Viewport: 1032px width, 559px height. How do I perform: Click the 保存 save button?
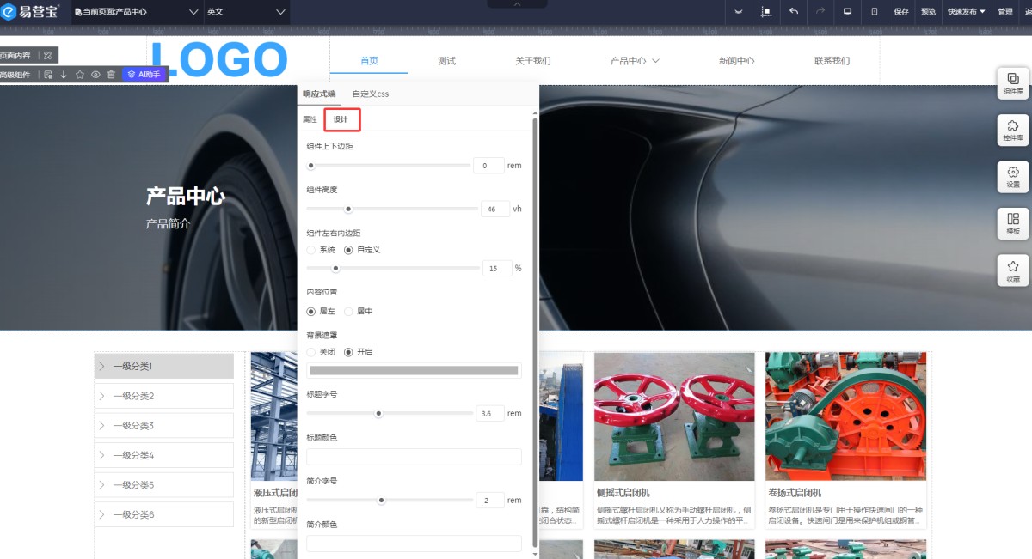901,12
